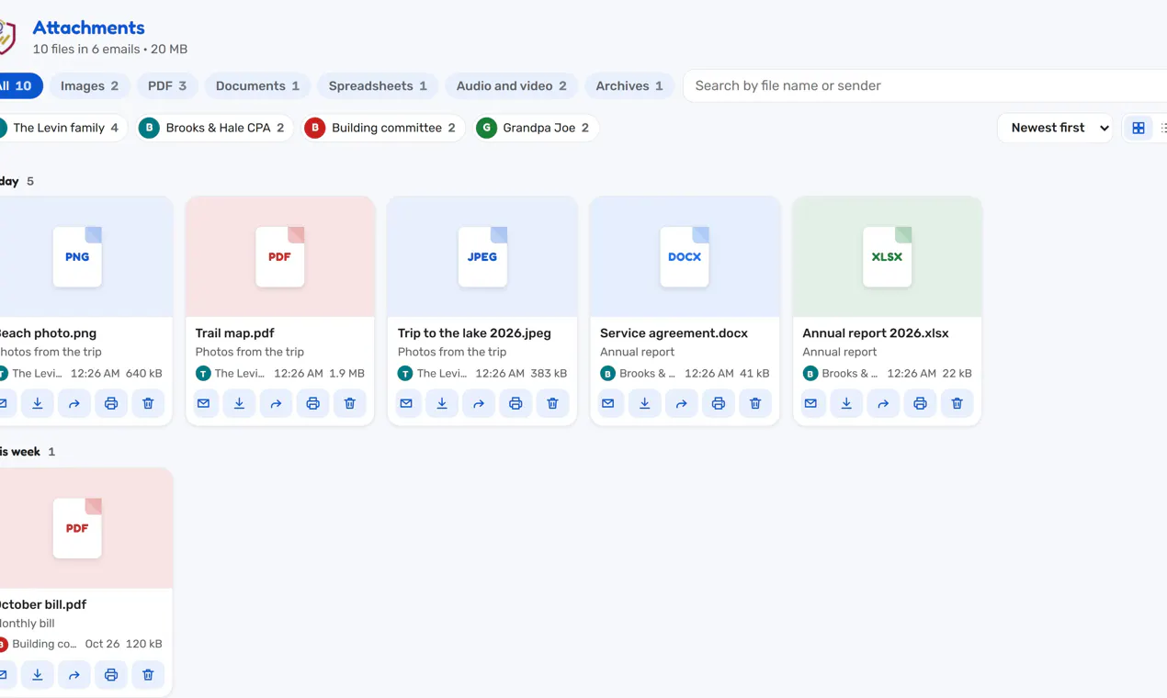1167x698 pixels.
Task: Filter by Audio and video
Action: pyautogui.click(x=512, y=85)
